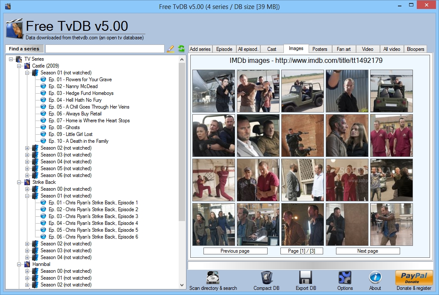Click the thetvdb.com data source text

pyautogui.click(x=85, y=38)
